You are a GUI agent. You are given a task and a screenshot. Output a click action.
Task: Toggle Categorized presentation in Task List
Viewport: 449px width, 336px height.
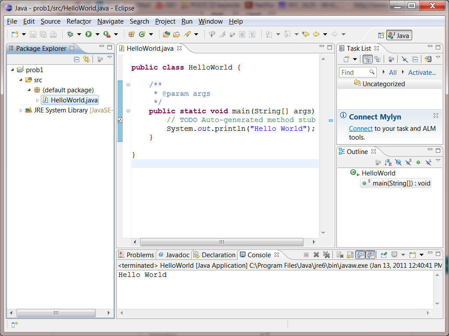click(x=367, y=59)
